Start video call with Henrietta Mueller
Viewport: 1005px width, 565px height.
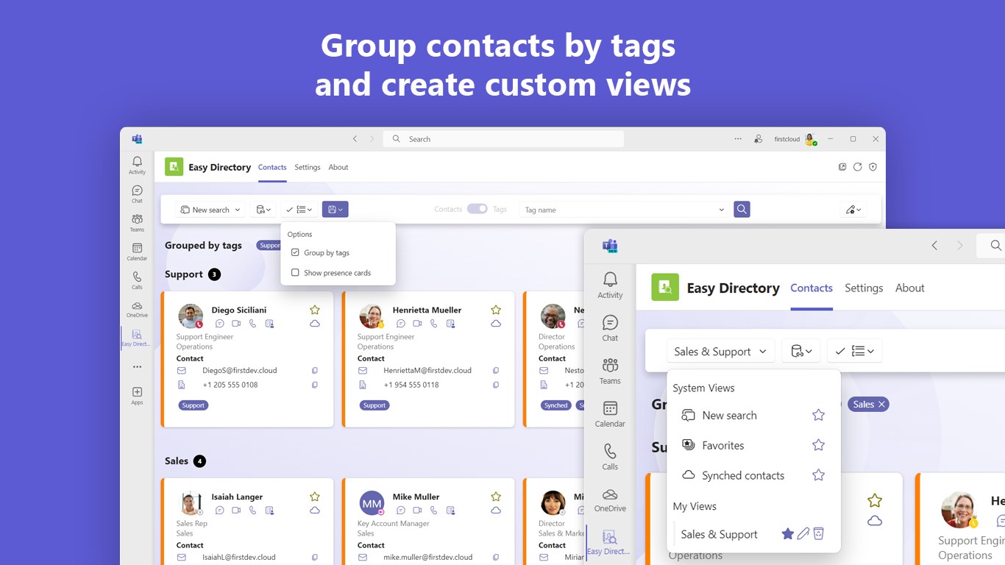coord(417,324)
